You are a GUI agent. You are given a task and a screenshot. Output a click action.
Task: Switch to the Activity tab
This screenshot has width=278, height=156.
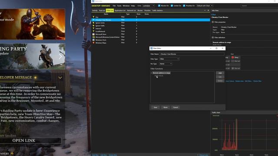(x=95, y=10)
